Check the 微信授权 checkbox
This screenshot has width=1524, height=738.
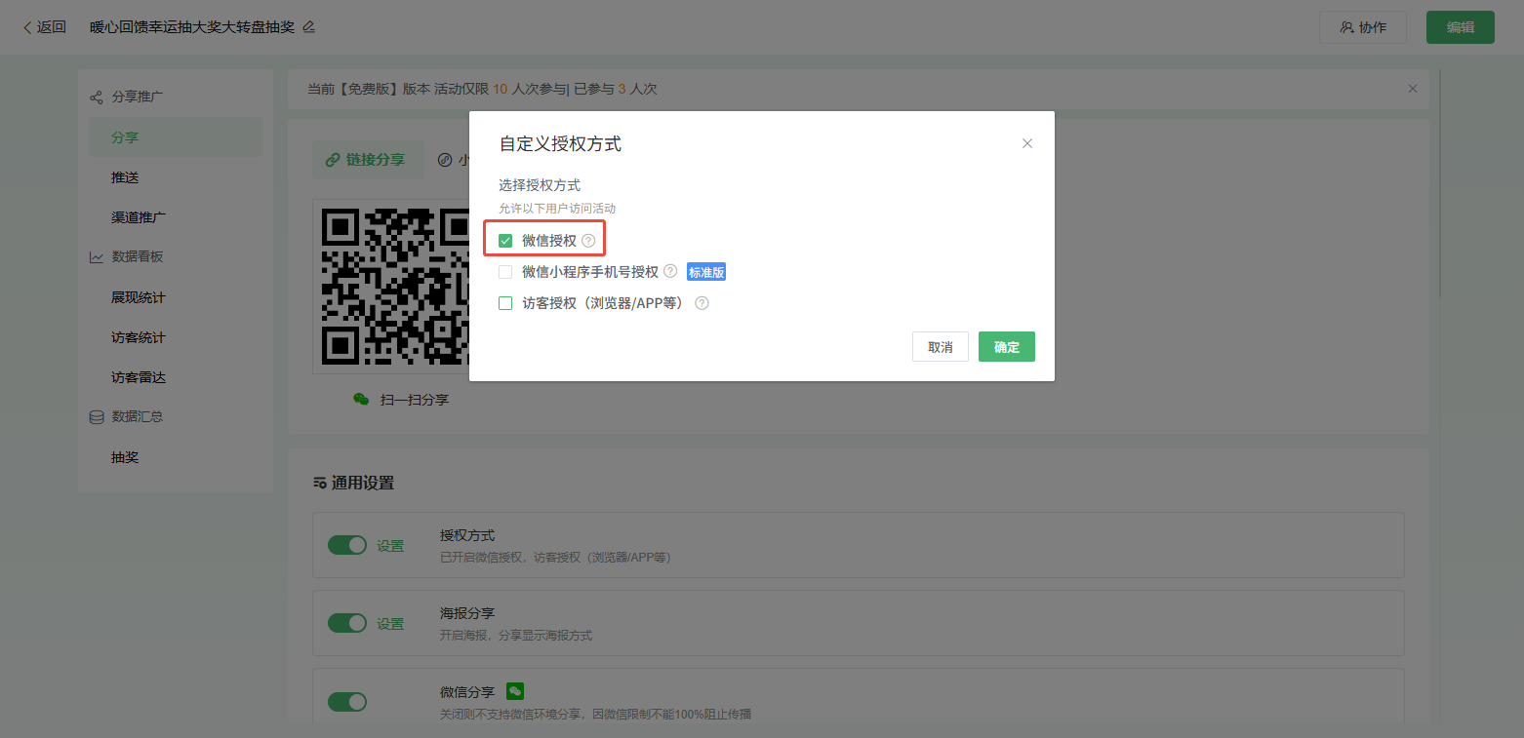[x=505, y=241]
